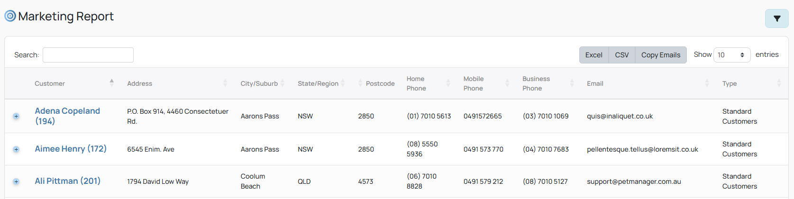Image resolution: width=794 pixels, height=199 pixels.
Task: Open the filter funnel button
Action: (x=776, y=18)
